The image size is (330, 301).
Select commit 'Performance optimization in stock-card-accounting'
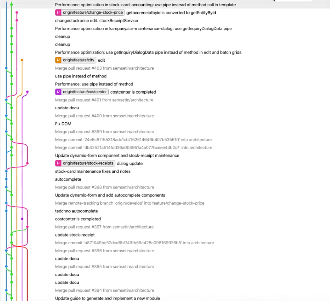(145, 5)
